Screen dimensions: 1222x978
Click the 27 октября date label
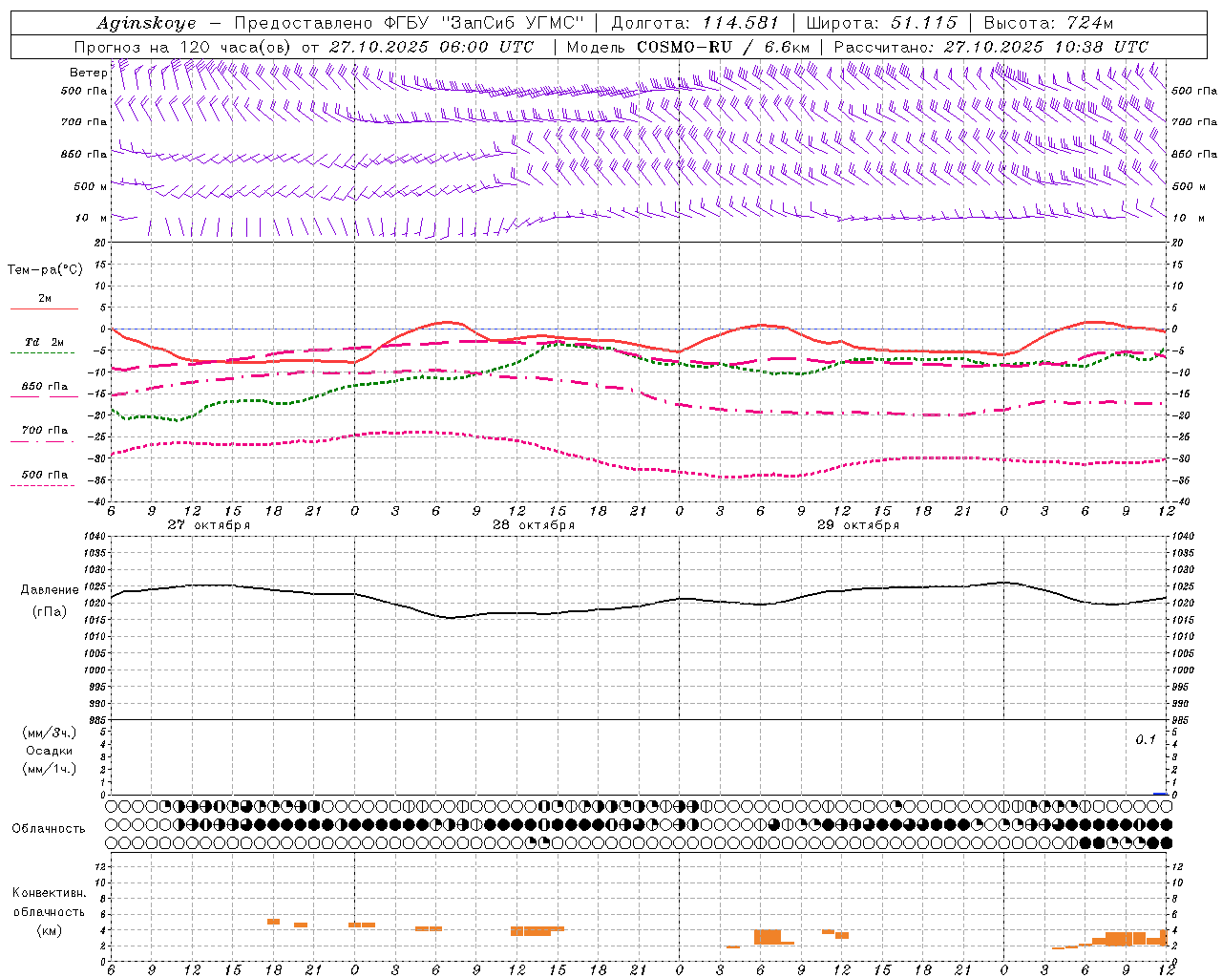pos(209,525)
